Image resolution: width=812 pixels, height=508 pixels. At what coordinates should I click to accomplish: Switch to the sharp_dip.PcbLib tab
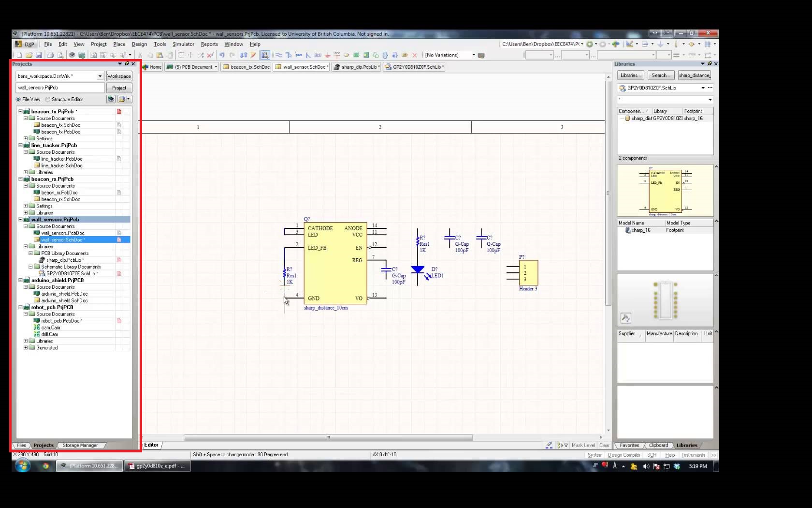click(357, 67)
